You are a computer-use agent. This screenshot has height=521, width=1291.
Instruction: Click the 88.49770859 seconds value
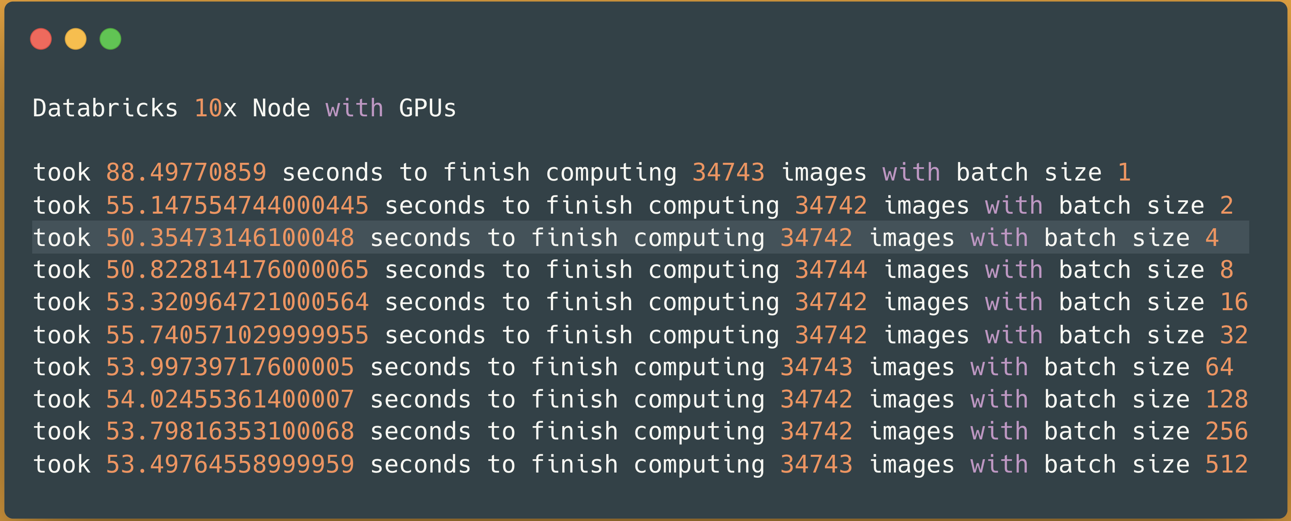(x=186, y=173)
